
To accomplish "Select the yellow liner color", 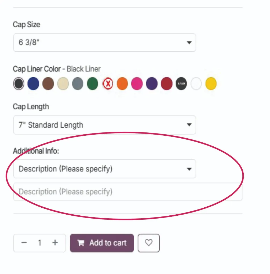I will tap(211, 83).
